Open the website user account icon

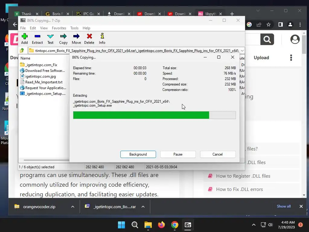295,39
